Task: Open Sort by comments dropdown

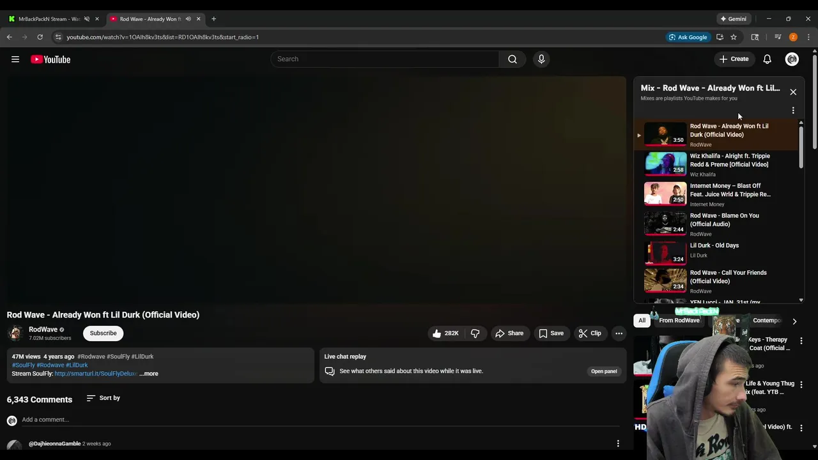Action: click(104, 398)
